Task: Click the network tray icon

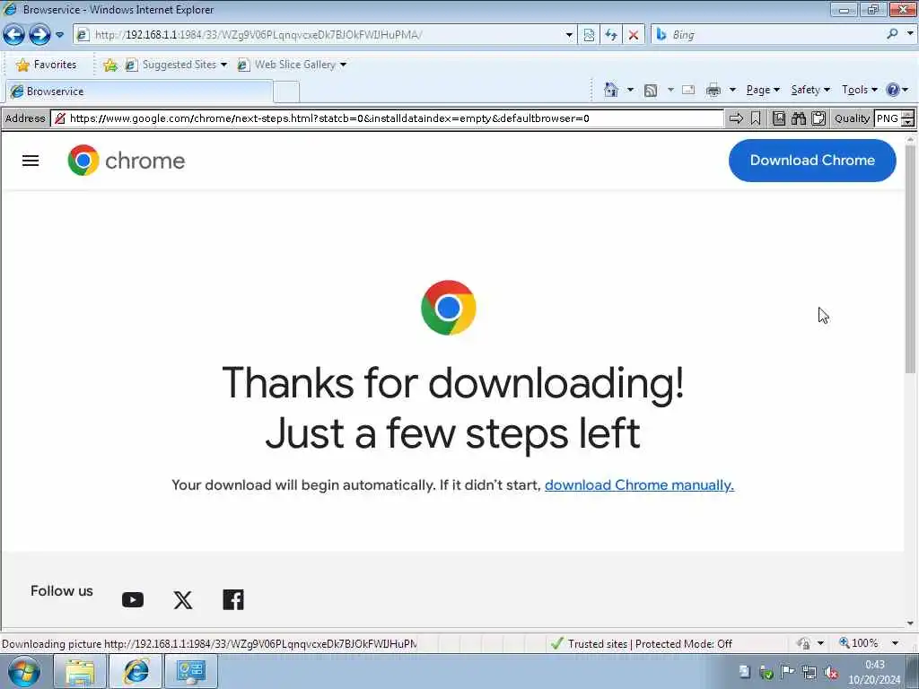Action: [809, 672]
